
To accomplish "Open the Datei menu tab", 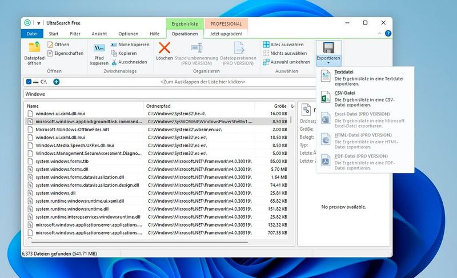I will 32,34.
